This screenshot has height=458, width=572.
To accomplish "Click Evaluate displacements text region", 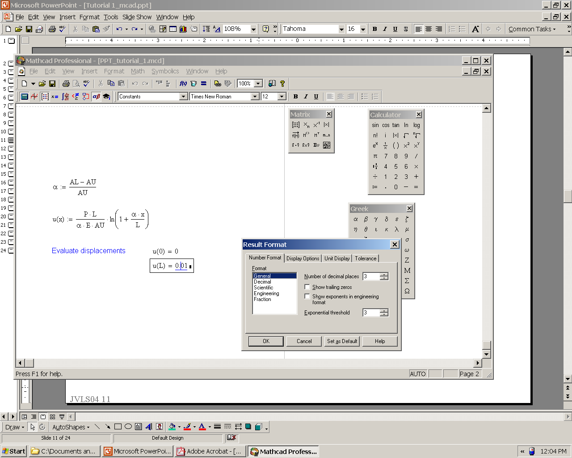I will (88, 250).
